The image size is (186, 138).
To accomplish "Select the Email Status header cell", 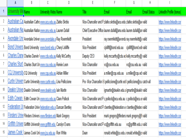I will (x=150, y=12).
